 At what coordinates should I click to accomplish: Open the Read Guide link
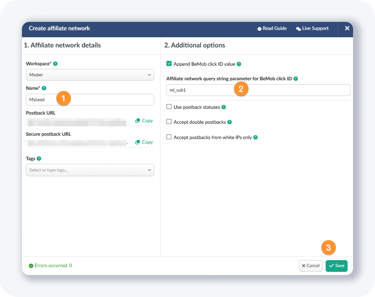pyautogui.click(x=272, y=28)
